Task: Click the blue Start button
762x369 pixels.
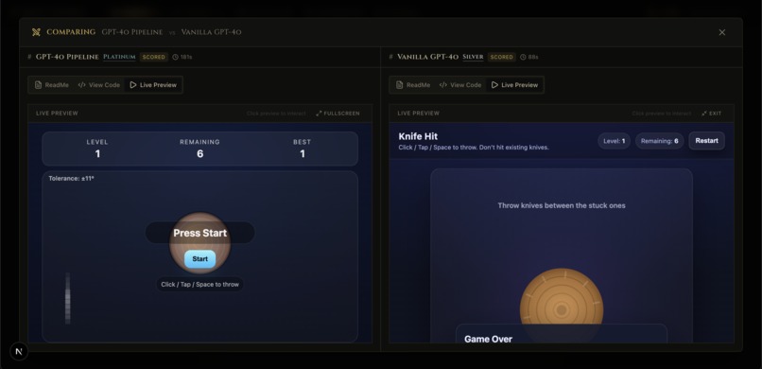Action: pos(199,258)
